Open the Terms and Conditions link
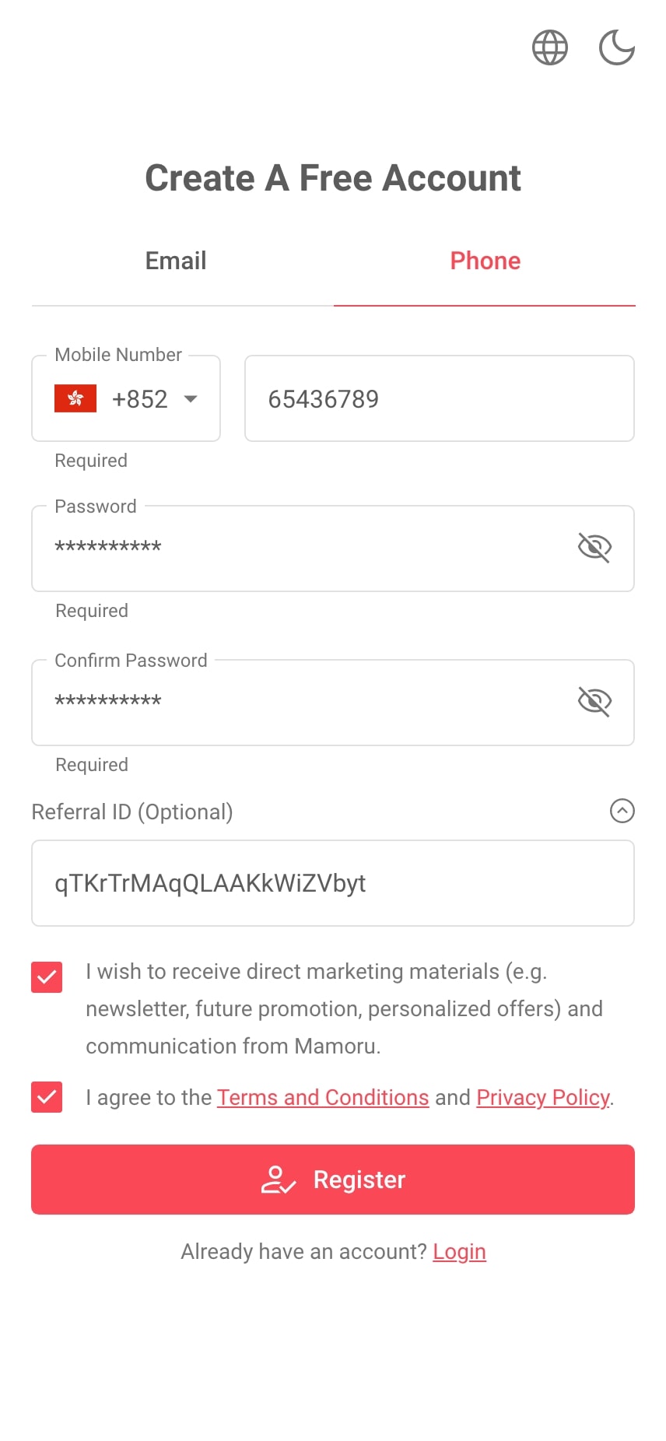This screenshot has width=666, height=1441. pos(323,1097)
